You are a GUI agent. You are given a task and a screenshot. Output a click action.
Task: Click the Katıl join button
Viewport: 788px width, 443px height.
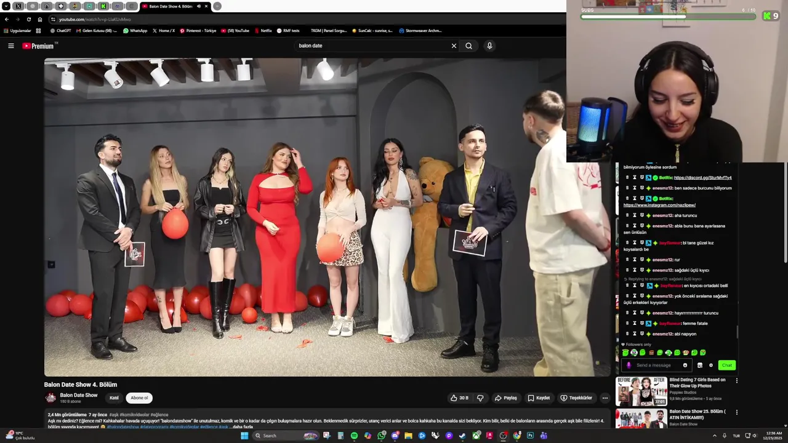point(114,398)
